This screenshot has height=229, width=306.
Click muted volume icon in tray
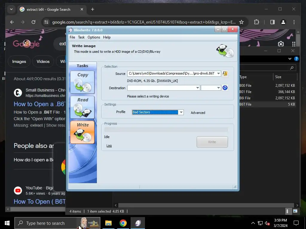click(x=267, y=223)
